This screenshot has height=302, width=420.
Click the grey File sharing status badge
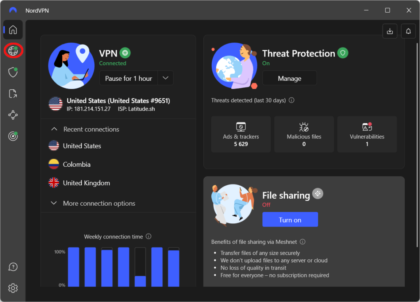pyautogui.click(x=318, y=194)
